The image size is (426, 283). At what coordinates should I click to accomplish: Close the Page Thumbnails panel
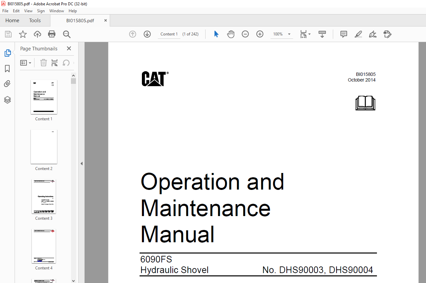click(x=69, y=48)
